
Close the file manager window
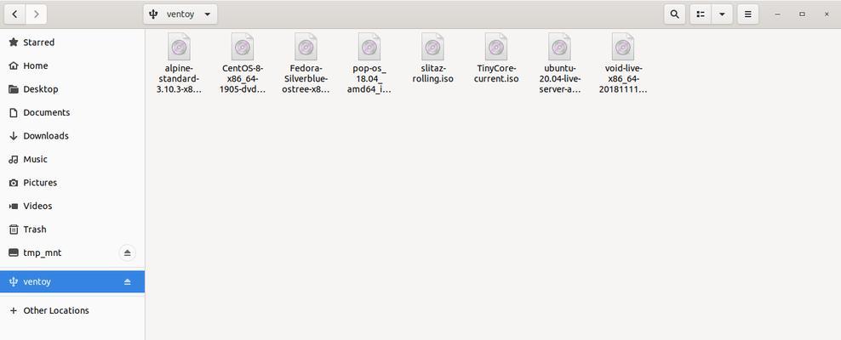coord(827,14)
